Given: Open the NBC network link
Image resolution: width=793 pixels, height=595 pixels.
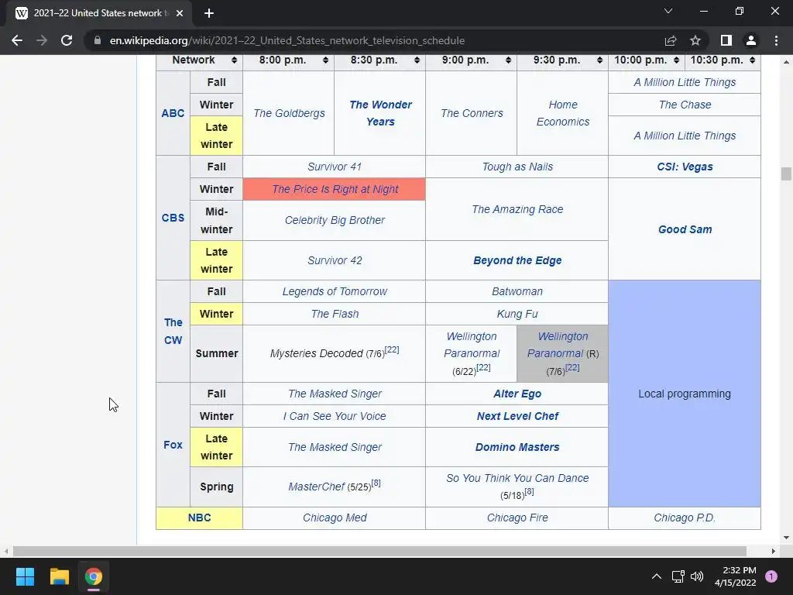Looking at the screenshot, I should click(x=199, y=518).
